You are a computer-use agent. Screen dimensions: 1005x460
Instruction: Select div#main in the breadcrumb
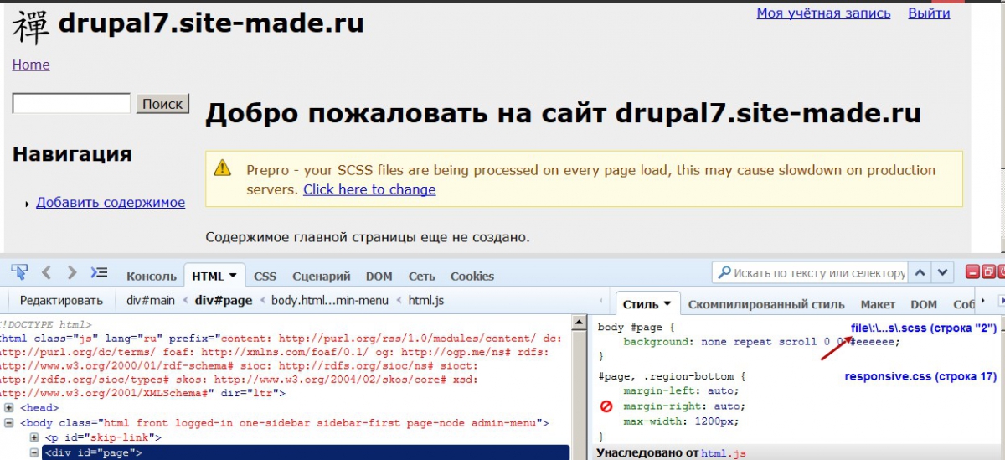[x=151, y=300]
